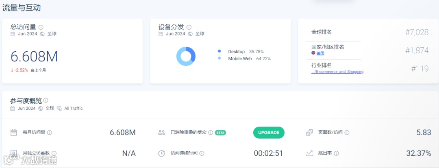Image resolution: width=439 pixels, height=168 pixels.
Task: Click the -2.52% change value
Action: (x=21, y=70)
